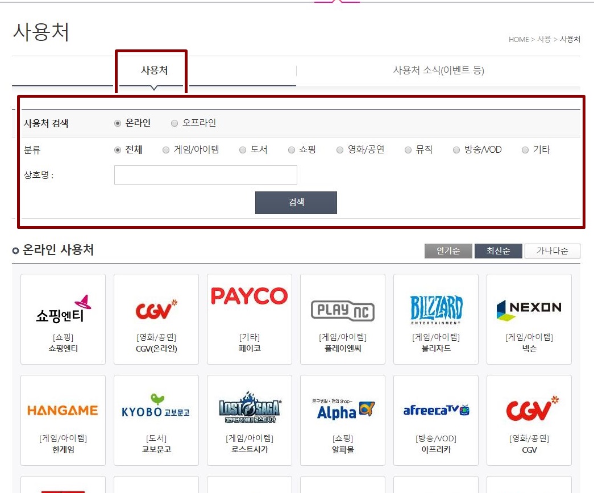Open the 알파몰 store name
The image size is (594, 493).
tap(342, 449)
